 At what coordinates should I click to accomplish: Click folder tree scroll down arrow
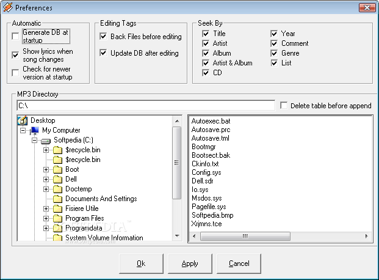[177, 235]
